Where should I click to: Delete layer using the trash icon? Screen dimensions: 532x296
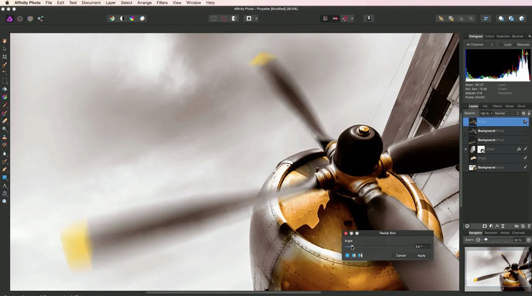coord(529,226)
